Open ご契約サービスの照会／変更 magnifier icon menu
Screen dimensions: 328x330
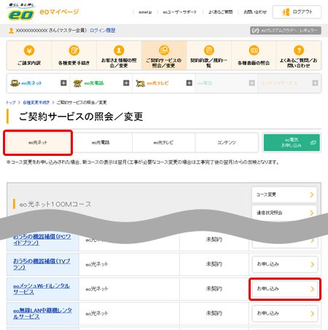164,55
